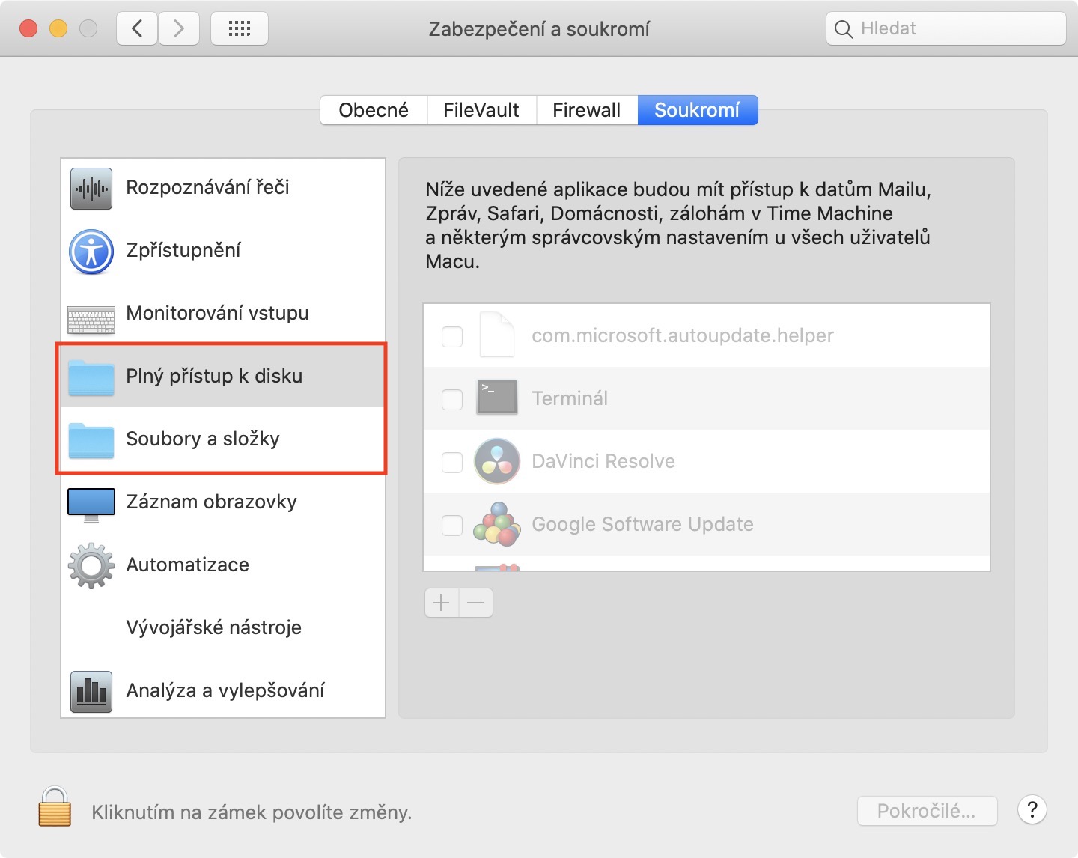Click the Analýza a vylepšování chart icon
Viewport: 1078px width, 858px height.
coord(91,691)
